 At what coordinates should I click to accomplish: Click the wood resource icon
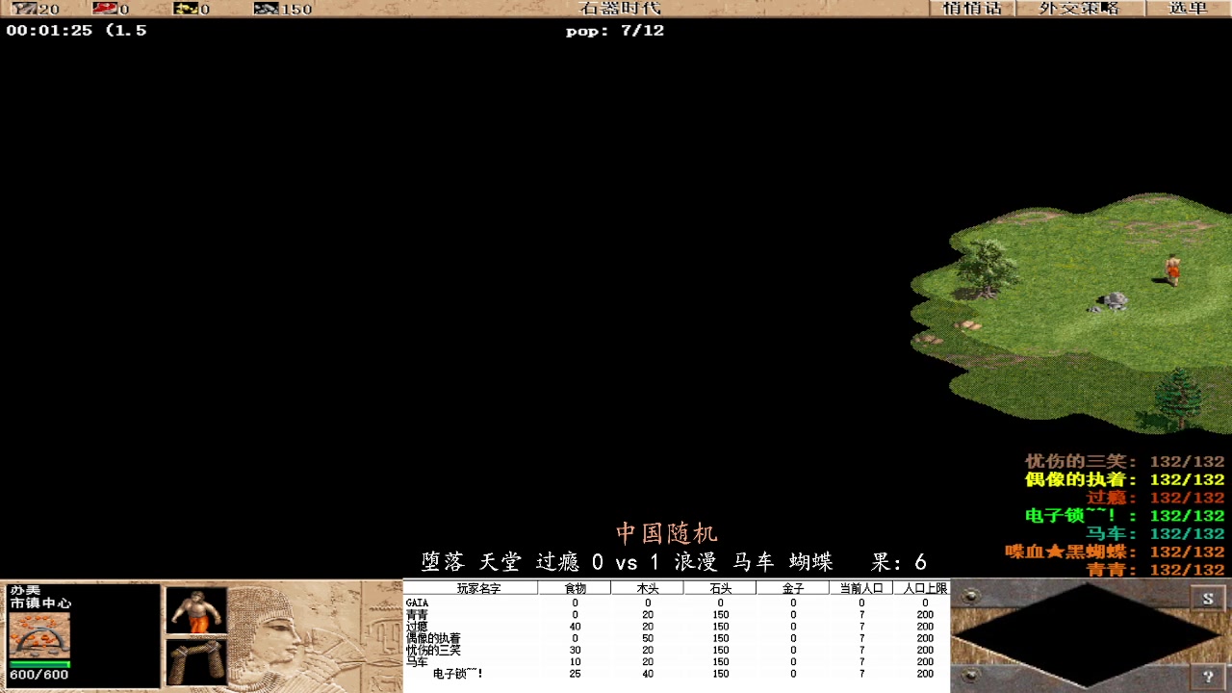point(23,9)
